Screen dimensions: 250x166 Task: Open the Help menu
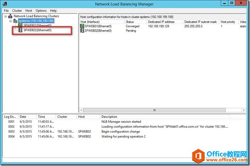coord(53,11)
